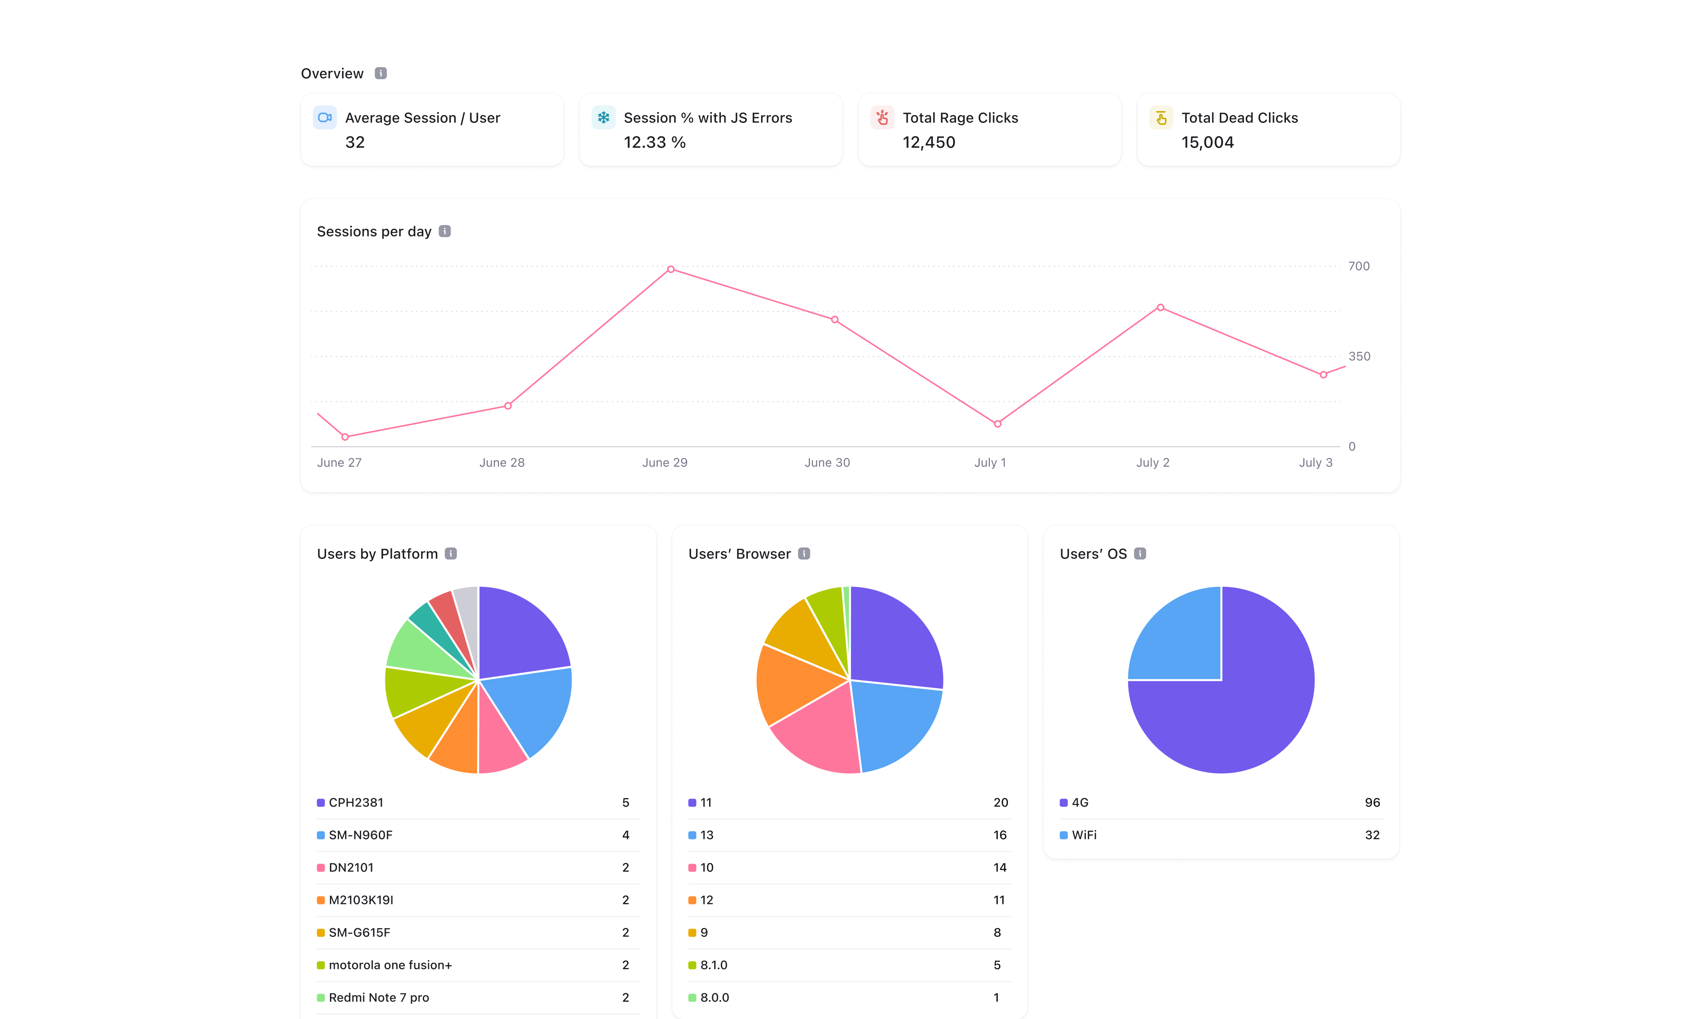The image size is (1702, 1019).
Task: Click the '96' count for 4G
Action: [1372, 803]
